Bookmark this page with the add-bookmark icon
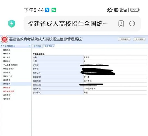 (x=121, y=24)
